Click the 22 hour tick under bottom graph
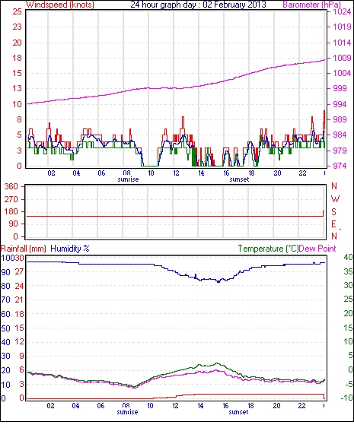This screenshot has height=428, width=354. tap(301, 406)
